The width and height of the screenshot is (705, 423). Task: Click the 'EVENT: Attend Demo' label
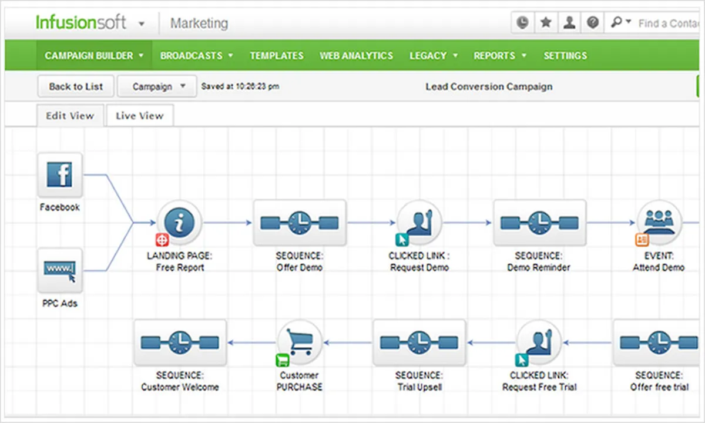(659, 261)
